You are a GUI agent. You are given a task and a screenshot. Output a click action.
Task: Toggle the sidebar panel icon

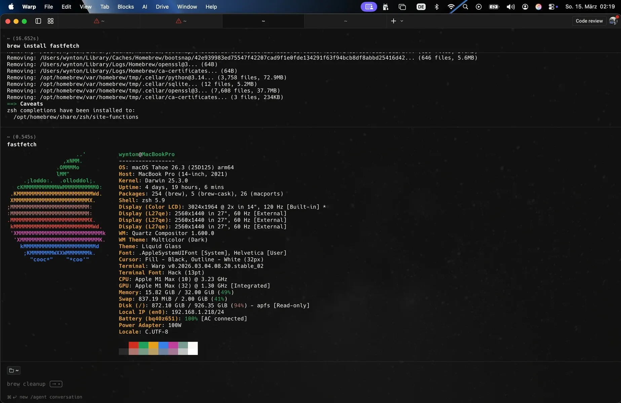pos(38,21)
